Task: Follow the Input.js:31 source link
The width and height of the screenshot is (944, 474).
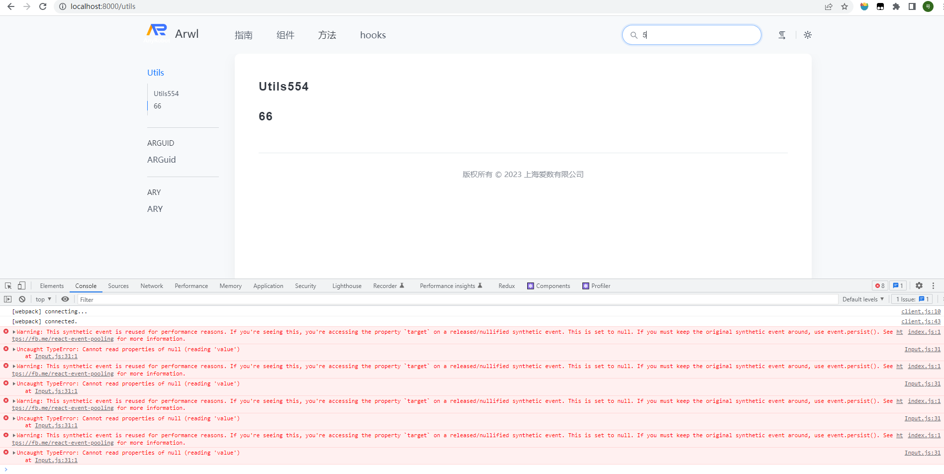Action: 923,349
